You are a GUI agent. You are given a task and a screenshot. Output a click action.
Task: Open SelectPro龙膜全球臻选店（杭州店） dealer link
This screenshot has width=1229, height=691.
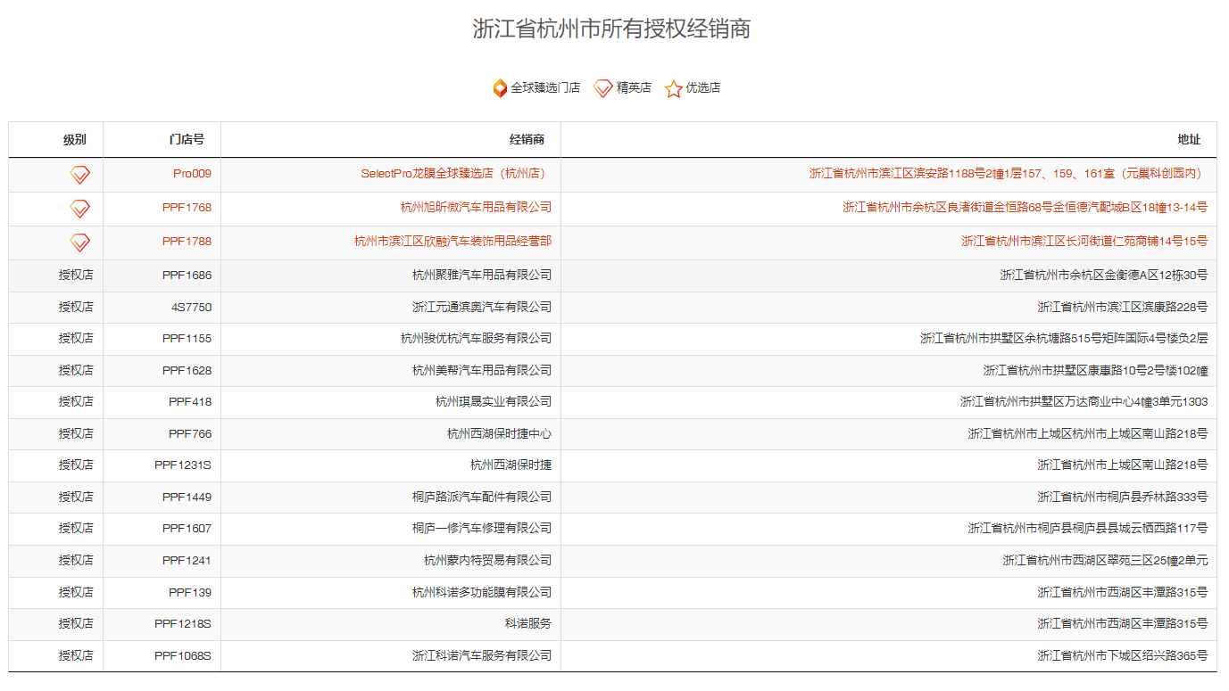453,174
